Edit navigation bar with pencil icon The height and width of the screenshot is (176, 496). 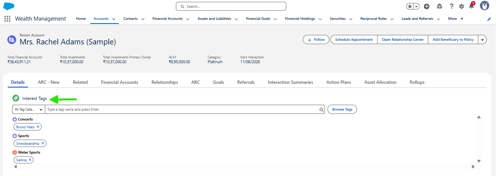pos(489,19)
